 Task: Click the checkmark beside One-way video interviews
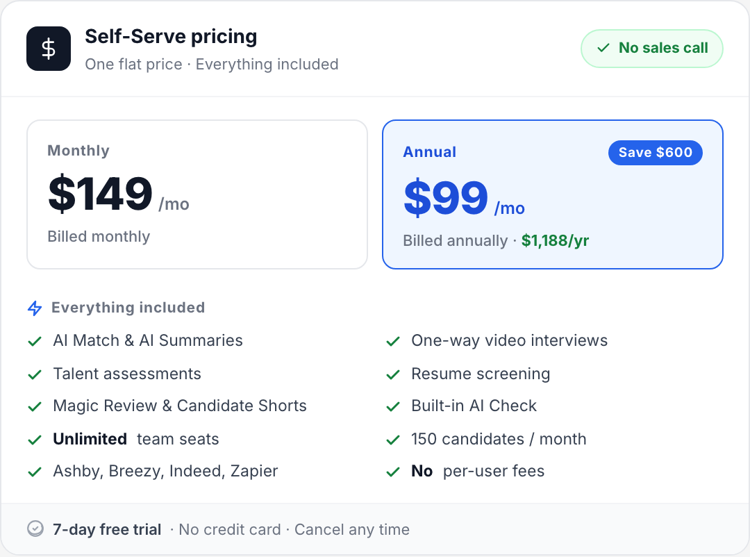coord(393,341)
